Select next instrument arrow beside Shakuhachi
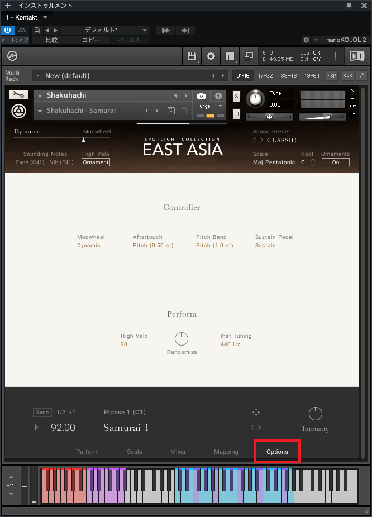The width and height of the screenshot is (372, 517). (x=185, y=95)
